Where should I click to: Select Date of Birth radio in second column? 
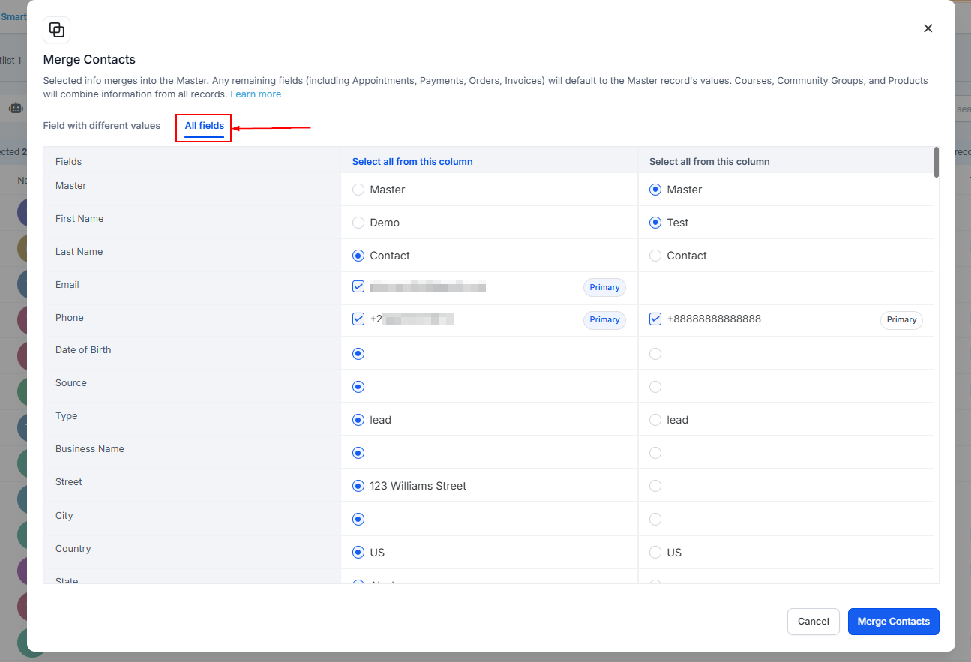click(655, 354)
